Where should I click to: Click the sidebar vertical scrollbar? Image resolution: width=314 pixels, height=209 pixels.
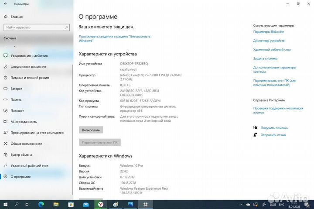click(72, 129)
